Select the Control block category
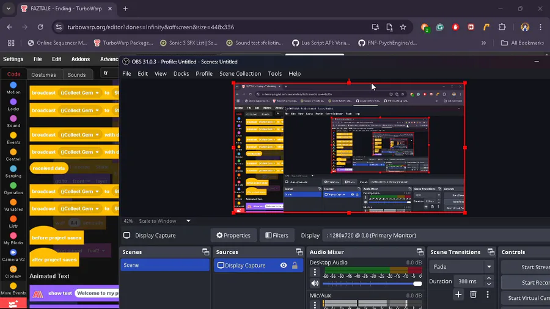The height and width of the screenshot is (309, 550). 13,155
